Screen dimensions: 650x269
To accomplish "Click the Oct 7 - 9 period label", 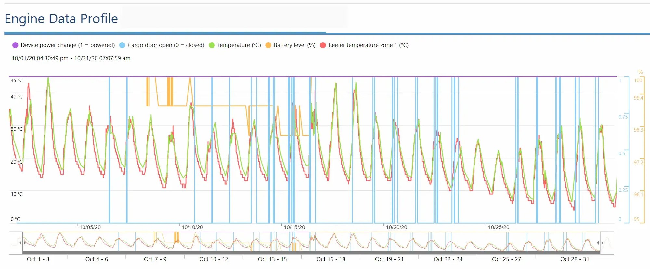I will (x=155, y=259).
